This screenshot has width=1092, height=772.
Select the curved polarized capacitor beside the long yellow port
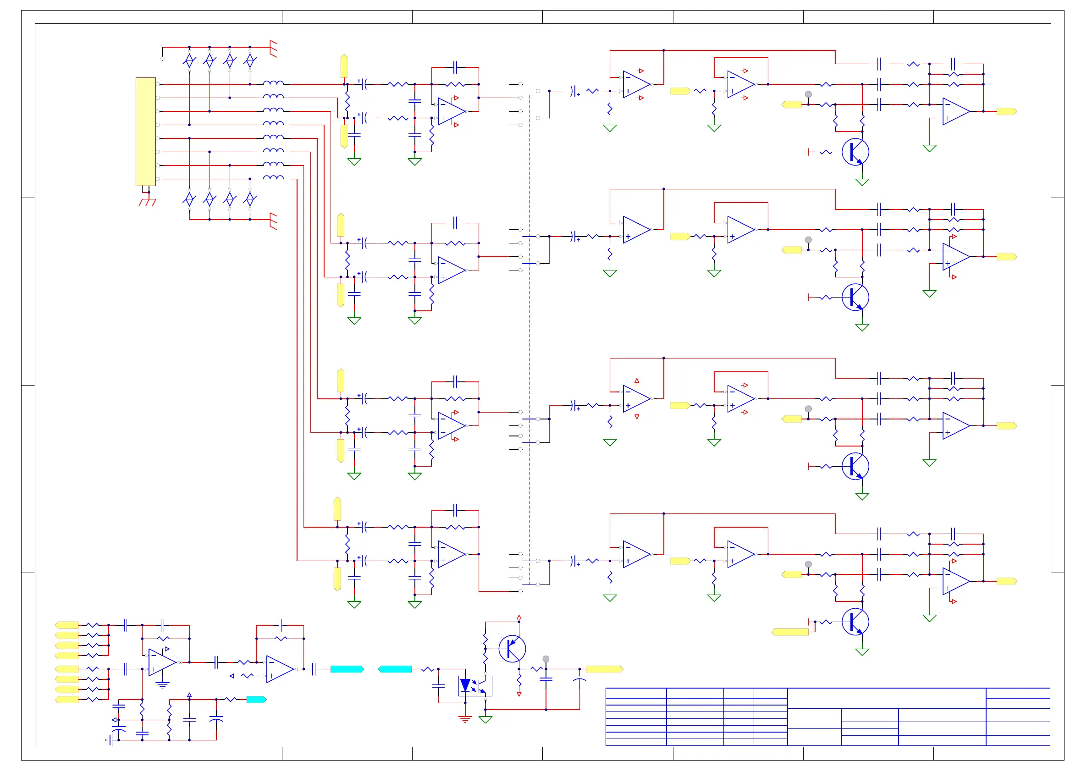(580, 679)
